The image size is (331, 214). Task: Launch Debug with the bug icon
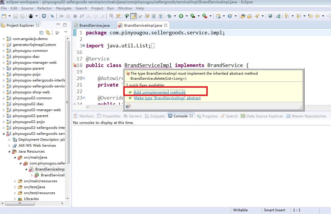point(169,16)
